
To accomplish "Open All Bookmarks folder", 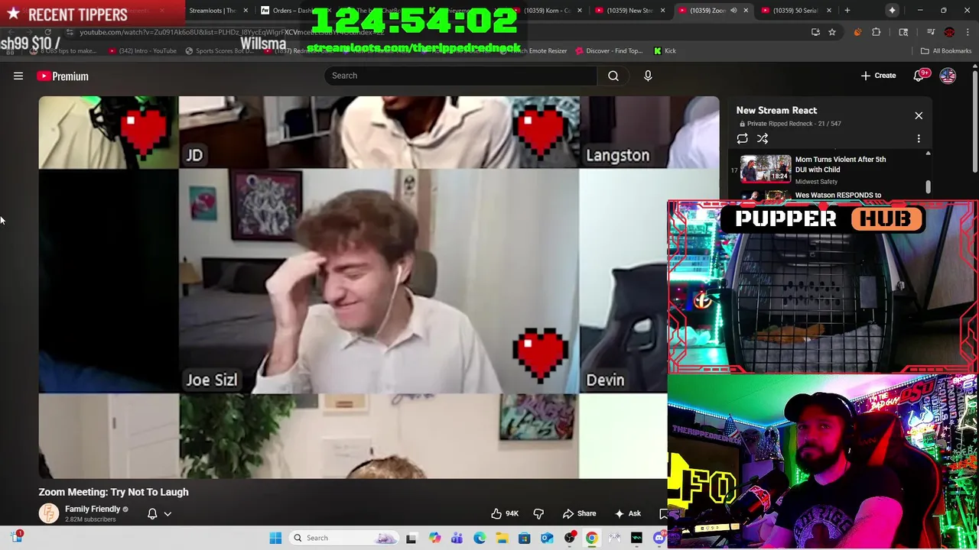I will [946, 50].
